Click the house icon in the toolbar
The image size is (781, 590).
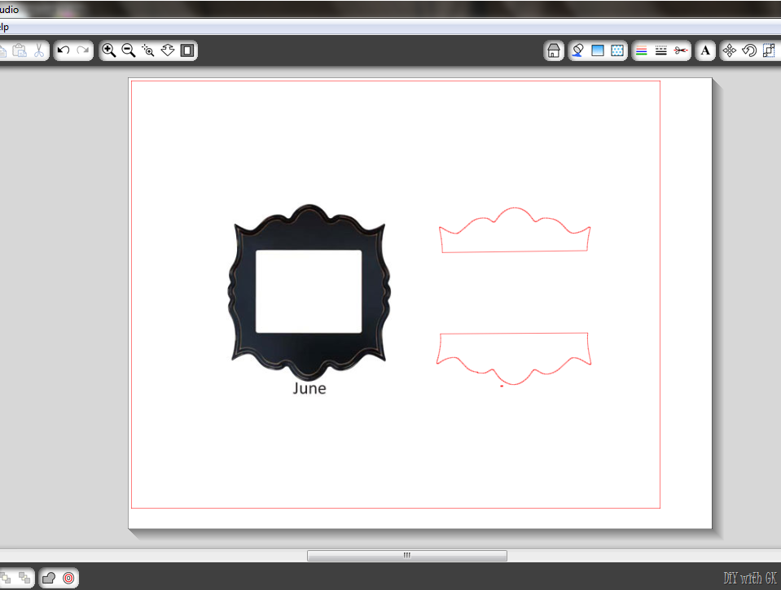[x=553, y=50]
